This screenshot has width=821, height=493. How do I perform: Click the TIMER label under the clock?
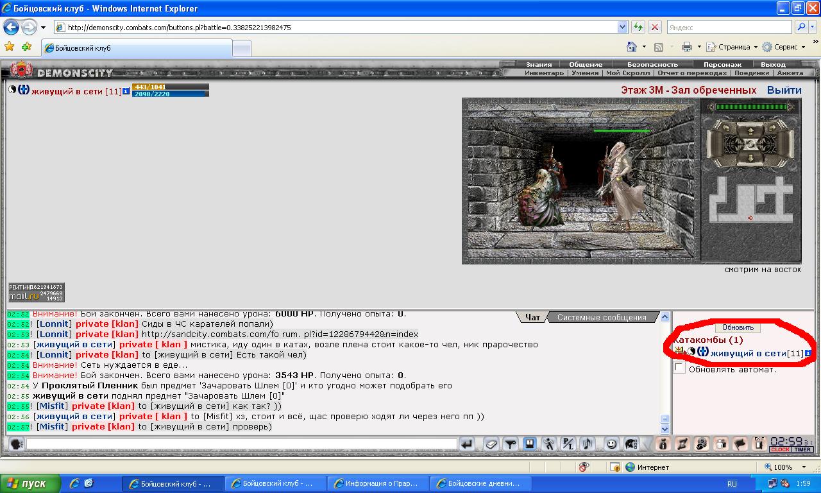coord(802,449)
